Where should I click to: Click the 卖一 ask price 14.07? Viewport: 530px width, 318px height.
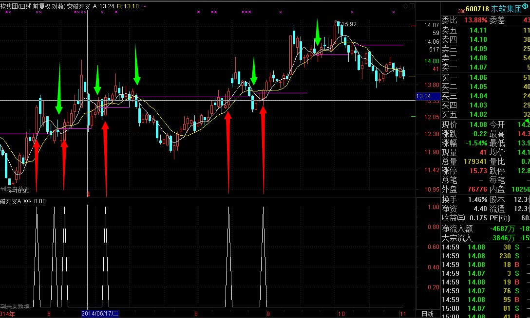tap(478, 67)
